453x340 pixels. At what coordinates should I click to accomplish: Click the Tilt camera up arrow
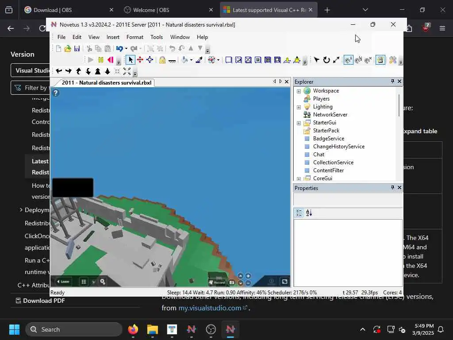tap(78, 71)
